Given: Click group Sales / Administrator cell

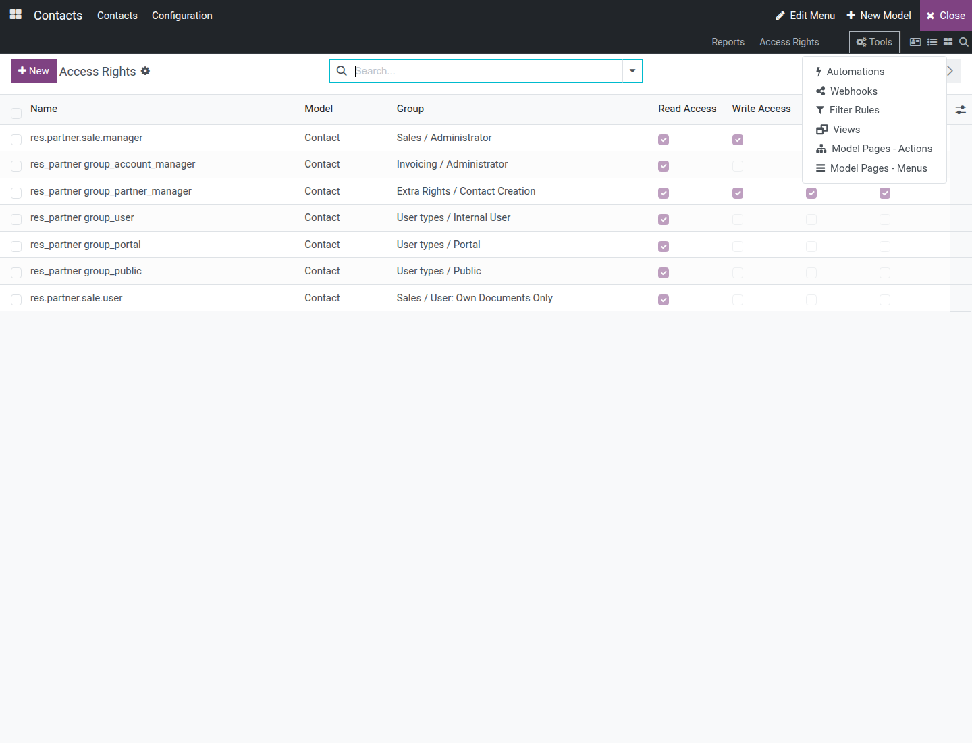Looking at the screenshot, I should [444, 138].
